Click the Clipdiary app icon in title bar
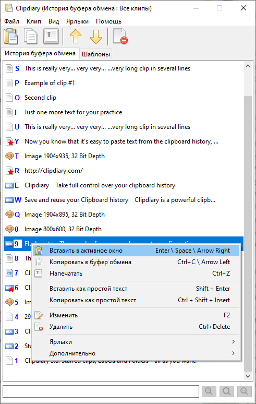256x404 pixels. (x=9, y=8)
